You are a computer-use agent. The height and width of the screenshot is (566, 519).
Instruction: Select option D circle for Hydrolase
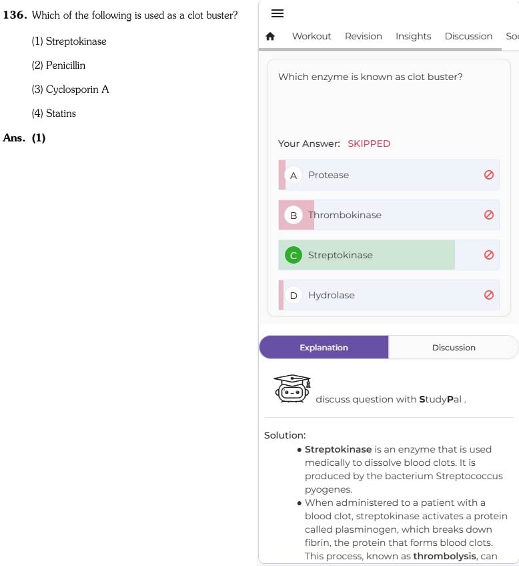point(294,296)
